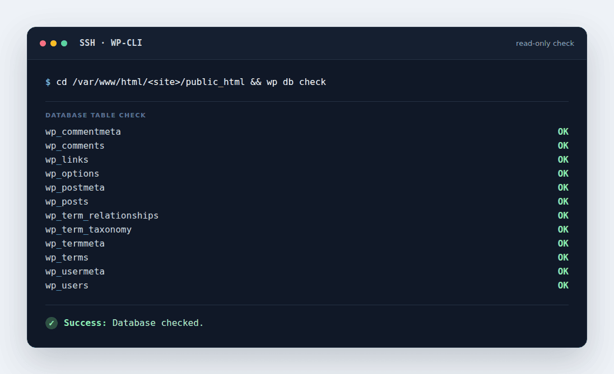Select the wp_commentmeta table name
614x374 pixels.
tap(83, 132)
